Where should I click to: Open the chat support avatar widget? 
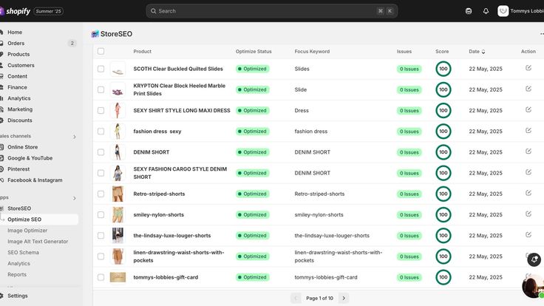533,285
